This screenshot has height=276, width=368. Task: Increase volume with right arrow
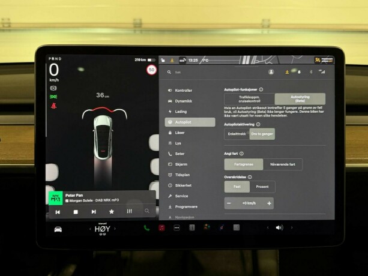click(x=292, y=227)
